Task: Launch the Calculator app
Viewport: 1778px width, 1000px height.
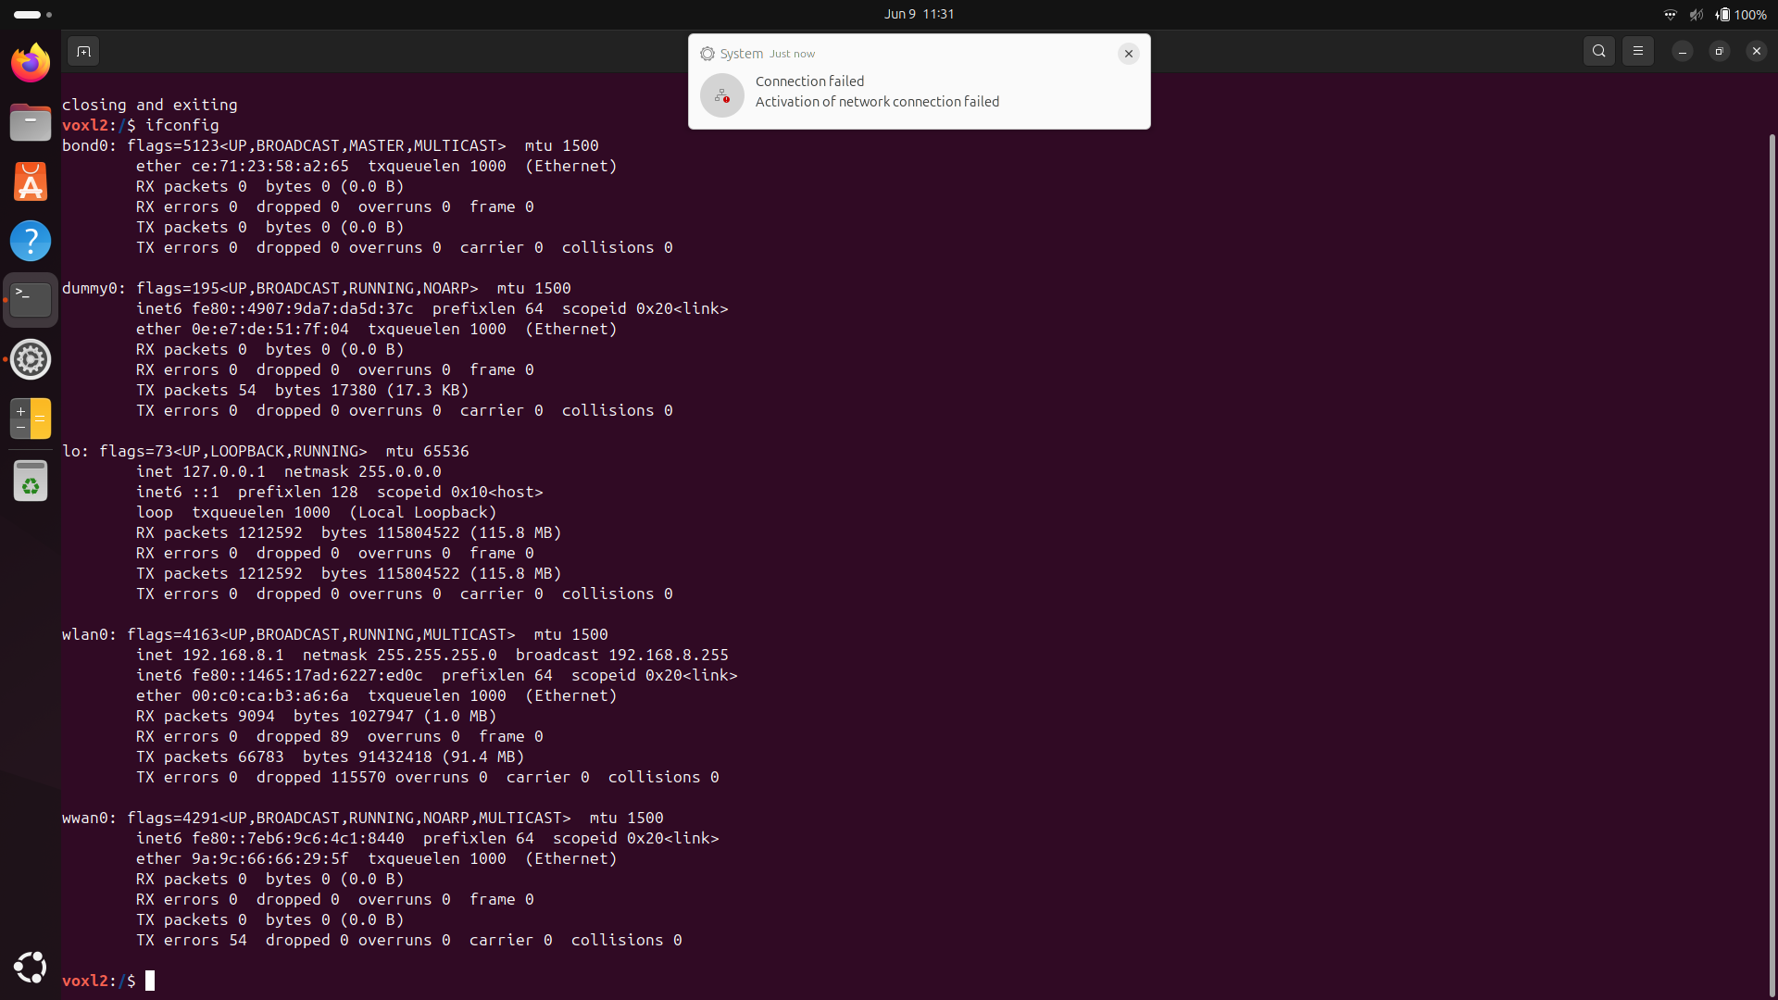Action: 31,419
